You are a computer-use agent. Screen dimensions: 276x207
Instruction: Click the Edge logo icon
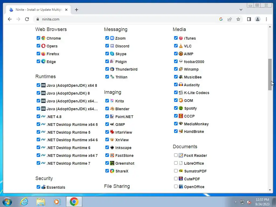point(43,61)
